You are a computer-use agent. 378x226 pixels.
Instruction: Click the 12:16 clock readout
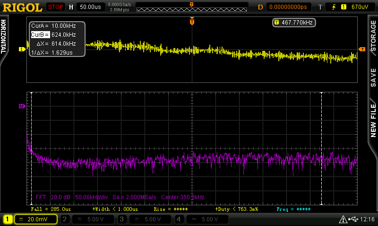pyautogui.click(x=367, y=219)
